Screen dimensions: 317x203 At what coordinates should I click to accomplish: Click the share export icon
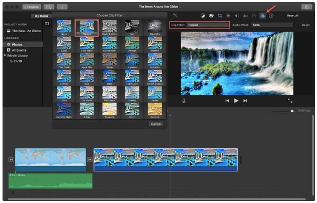coord(306,7)
